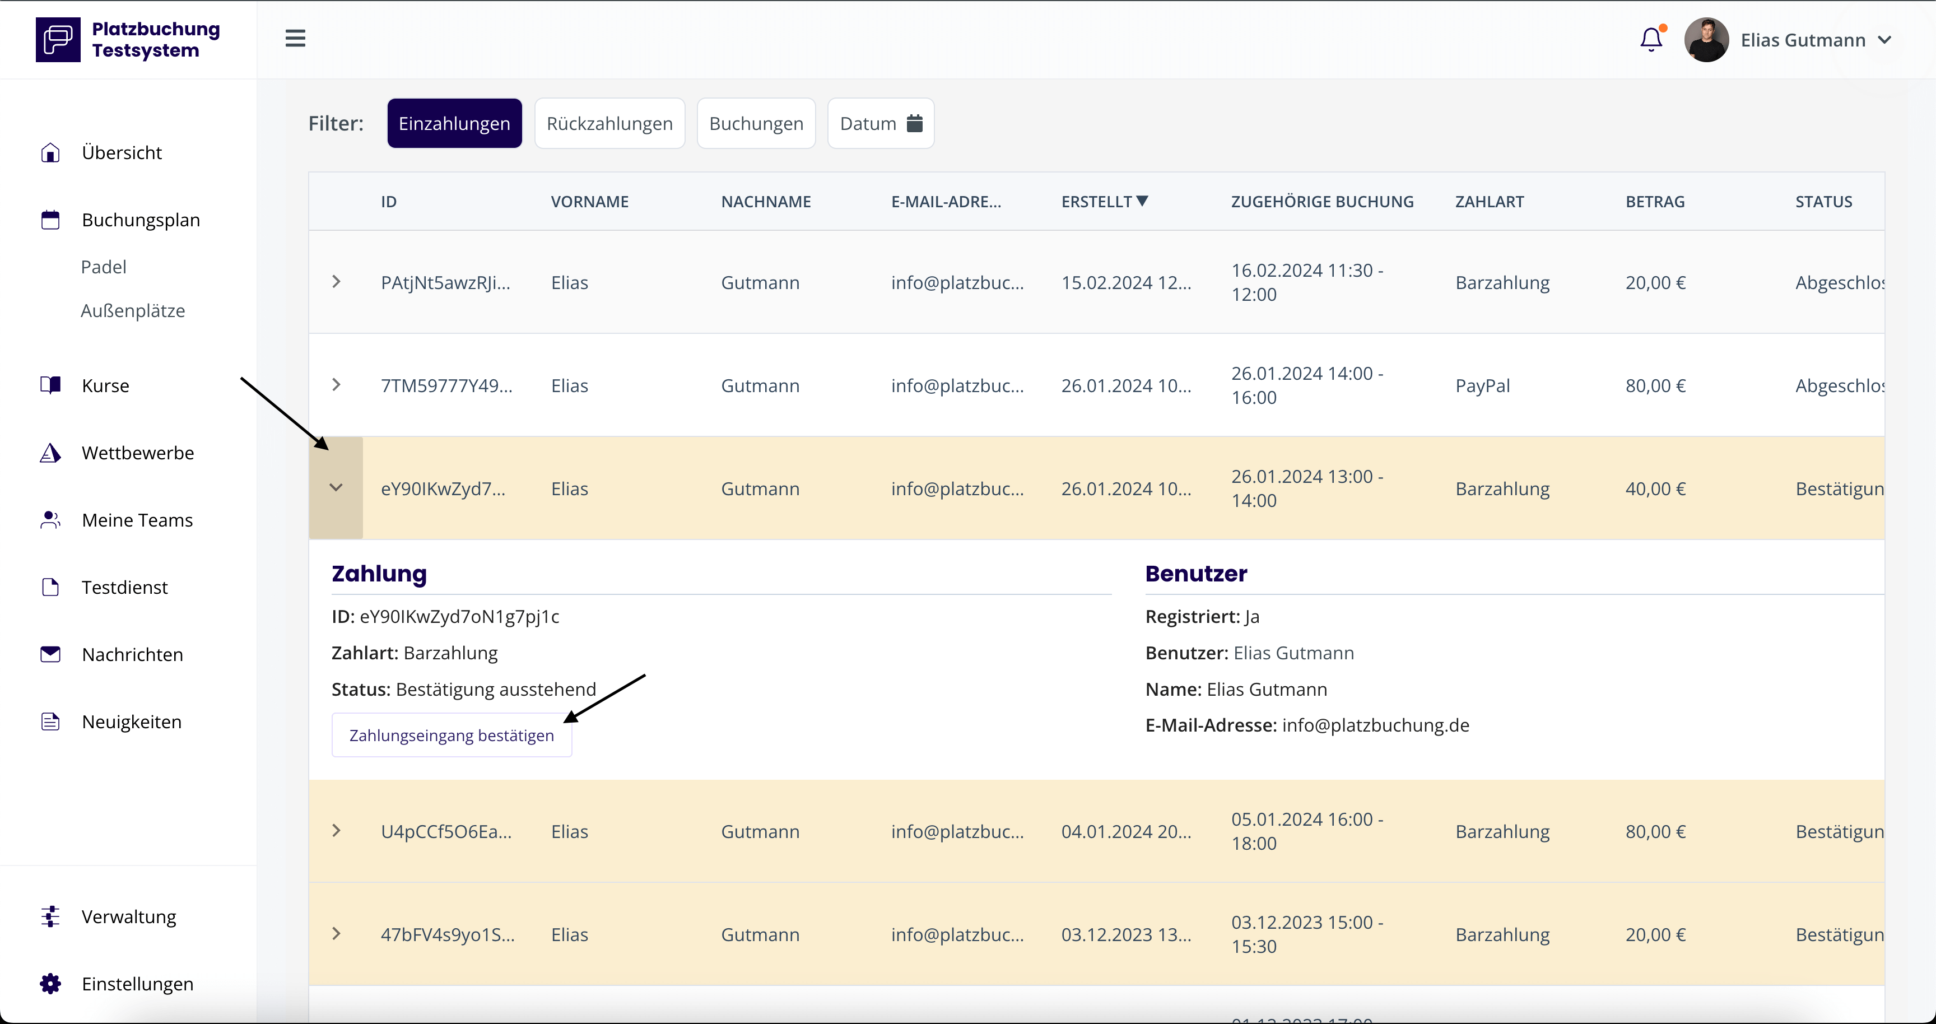Toggle the hamburger menu icon
The image size is (1936, 1024).
point(295,38)
